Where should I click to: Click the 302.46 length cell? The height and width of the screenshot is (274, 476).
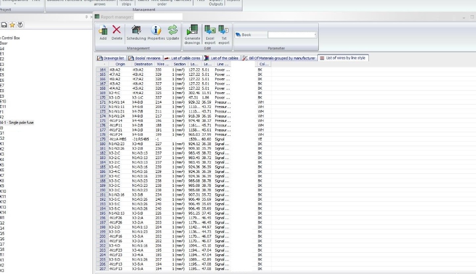click(194, 93)
